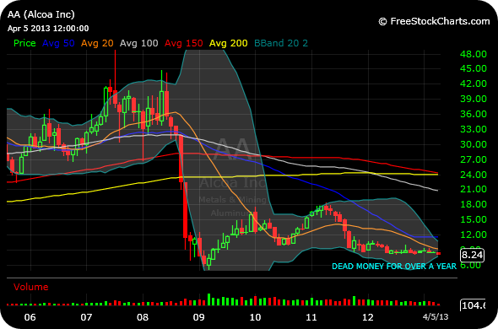498x329 pixels.
Task: Click the Volume panel label
Action: pyautogui.click(x=30, y=287)
